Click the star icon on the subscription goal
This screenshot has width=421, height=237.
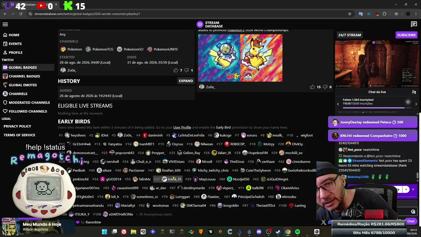(x=408, y=102)
